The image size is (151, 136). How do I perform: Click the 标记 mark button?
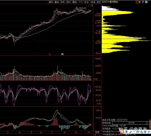[x=86, y=2]
